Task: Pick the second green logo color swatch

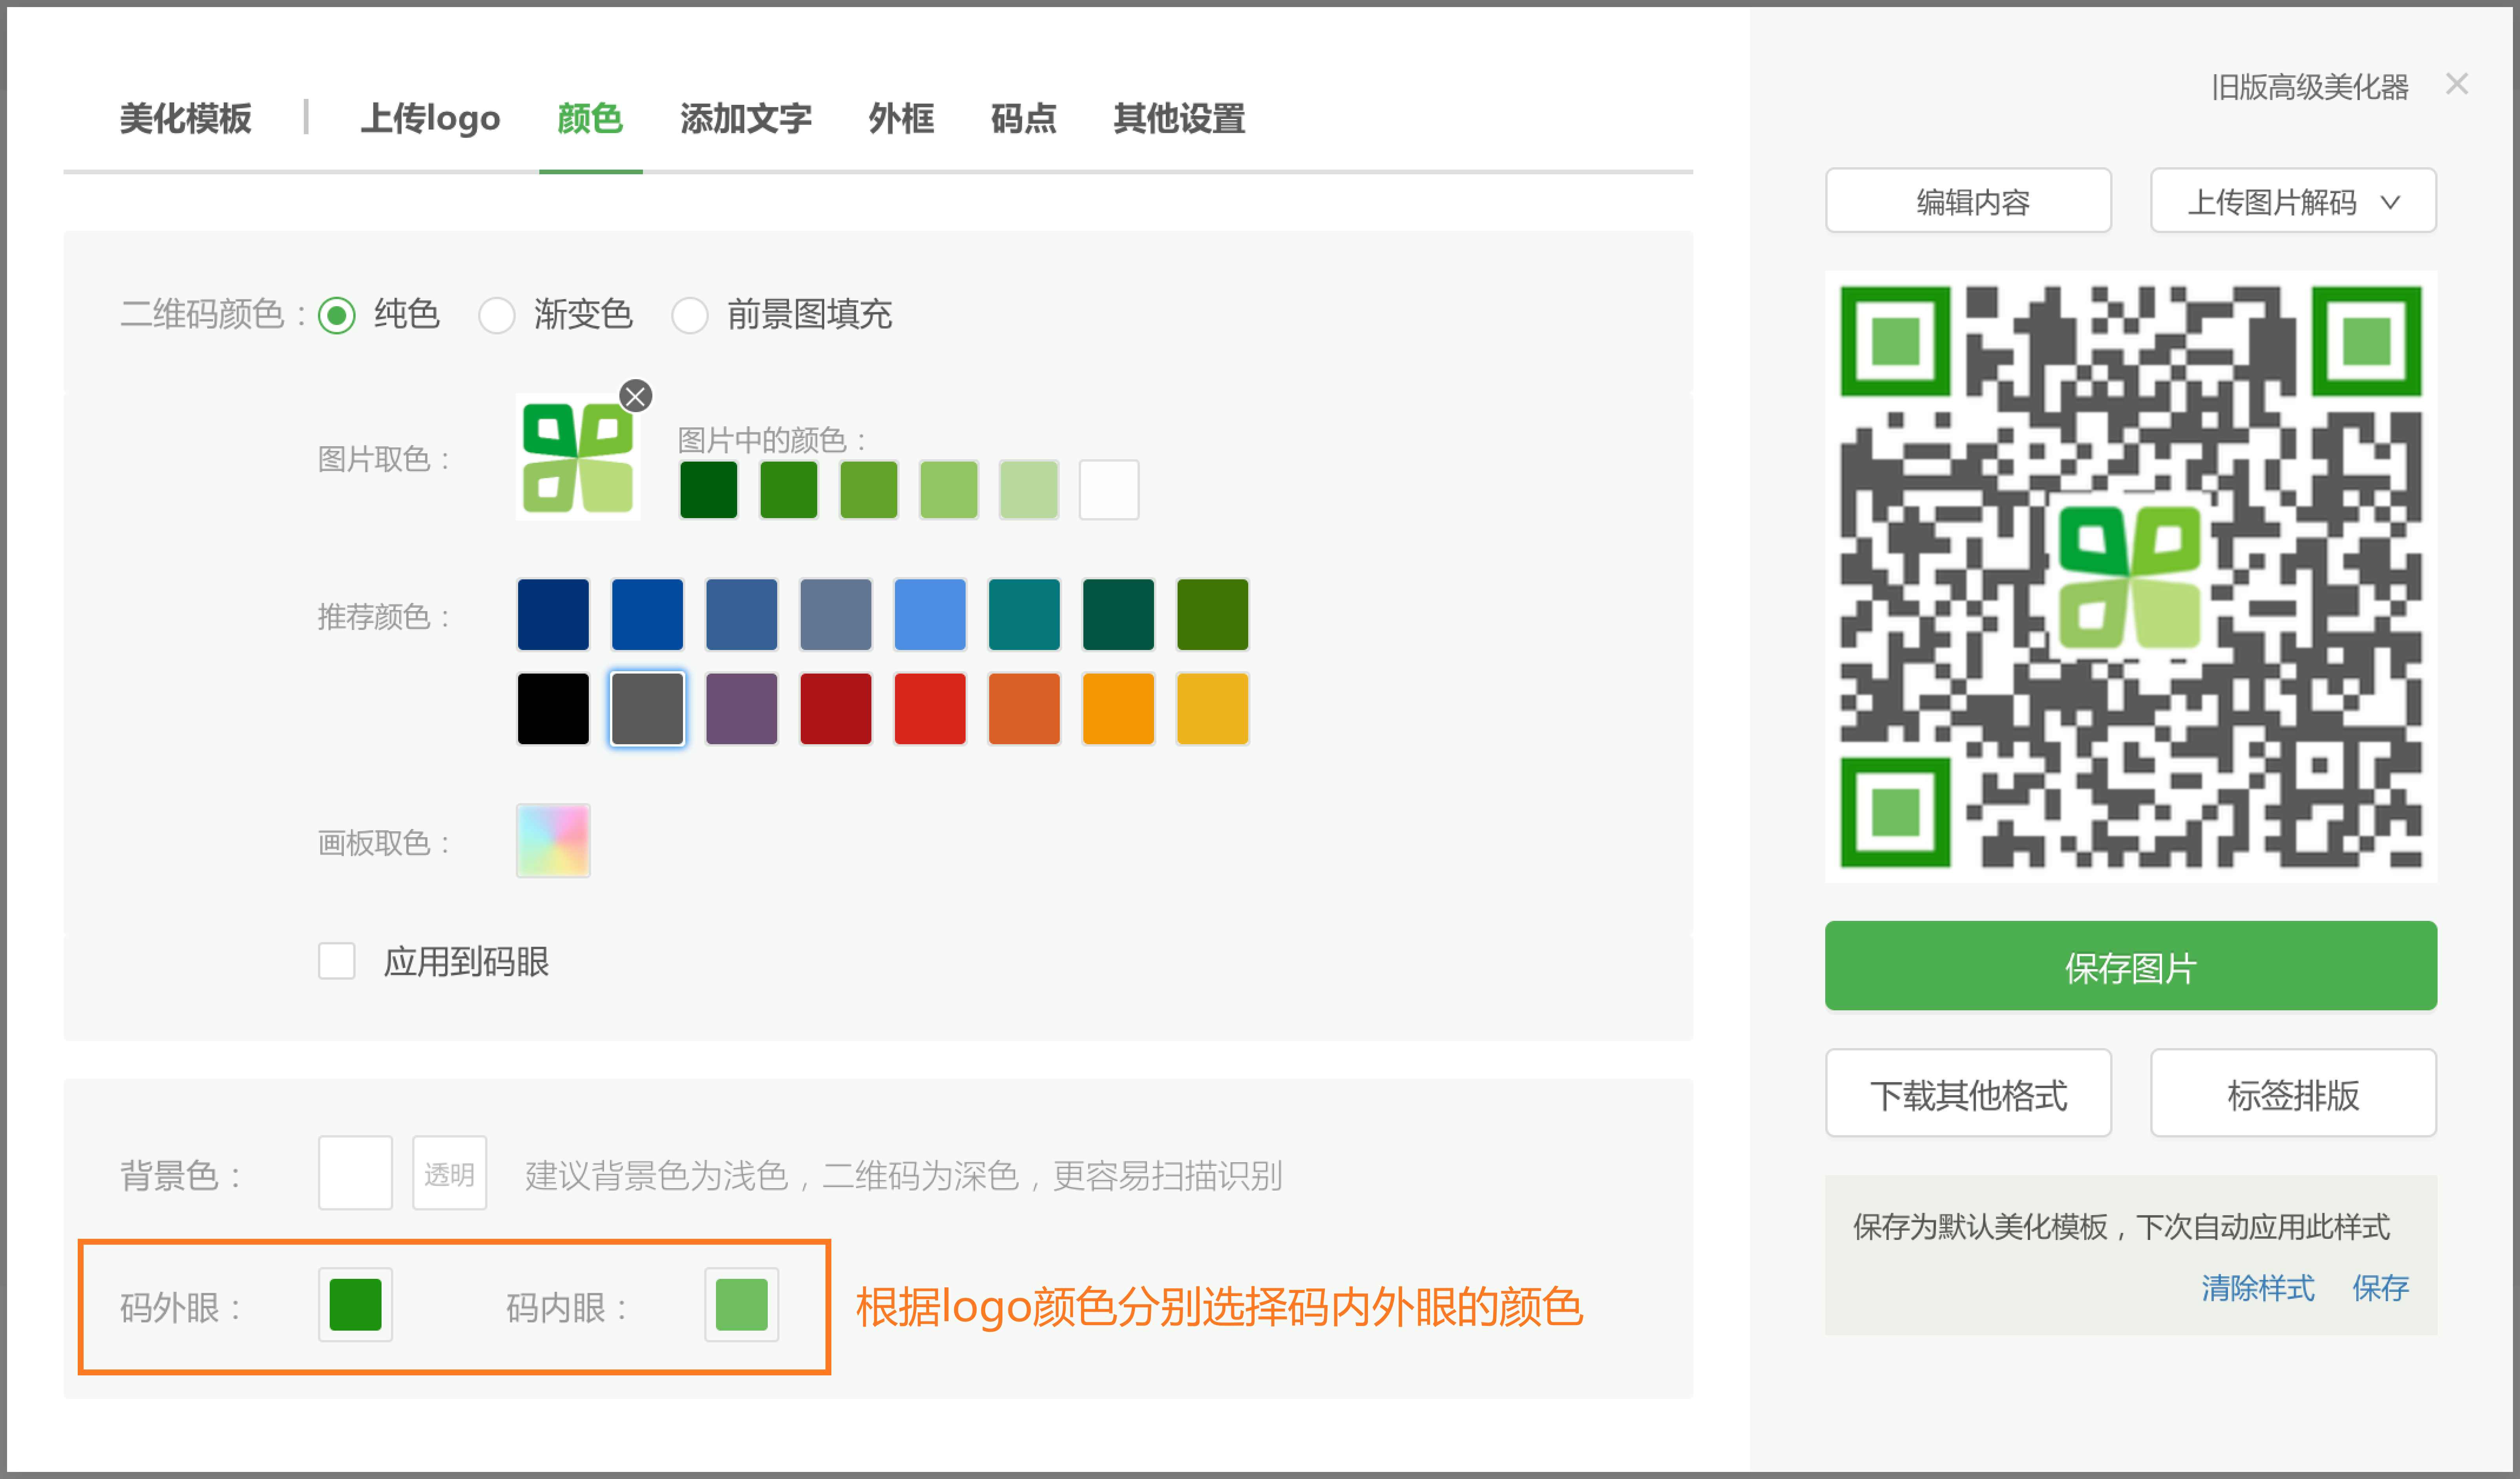Action: [788, 490]
